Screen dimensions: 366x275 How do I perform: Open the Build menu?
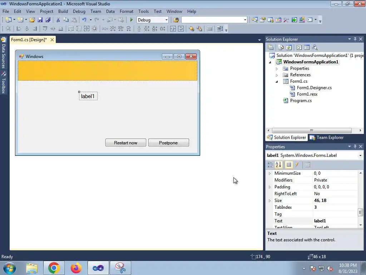[63, 11]
